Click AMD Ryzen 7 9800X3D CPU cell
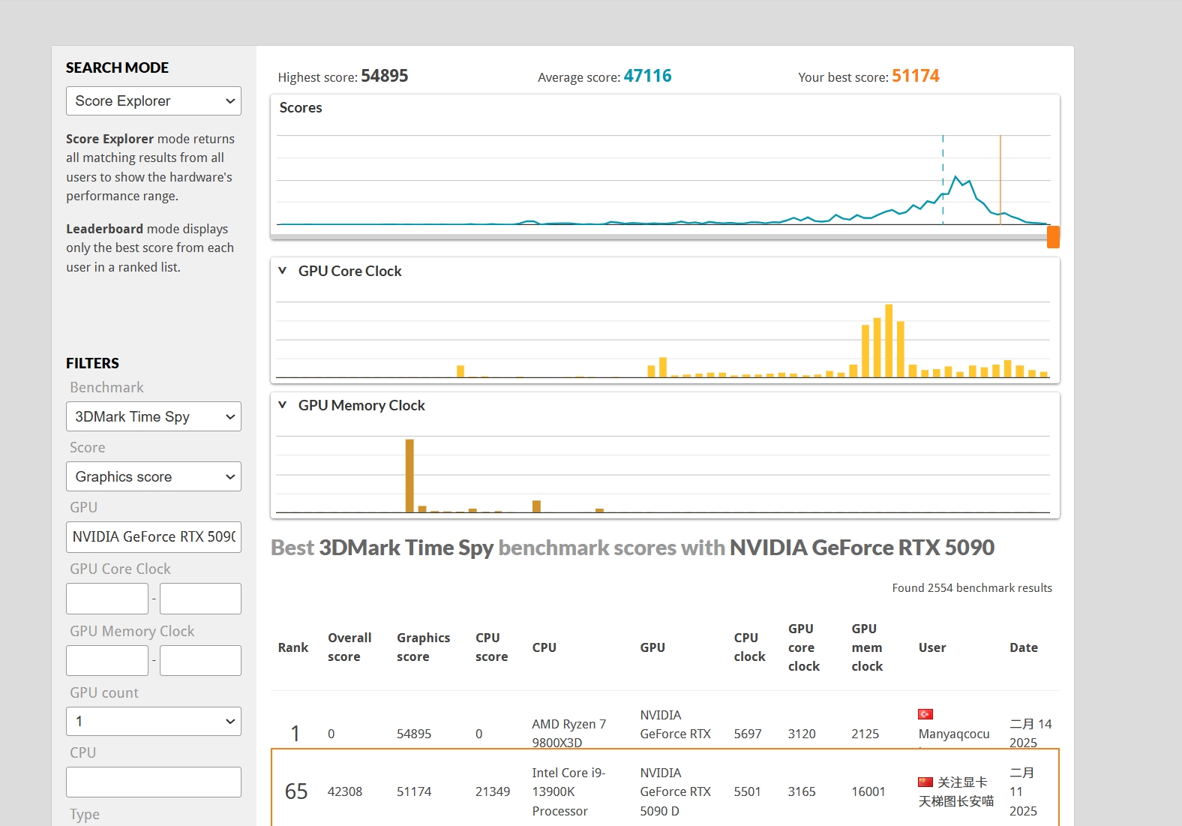 [569, 733]
